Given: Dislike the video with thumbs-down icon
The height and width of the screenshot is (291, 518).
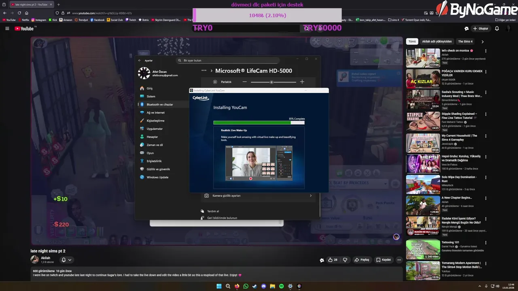Looking at the screenshot, I should click(345, 260).
